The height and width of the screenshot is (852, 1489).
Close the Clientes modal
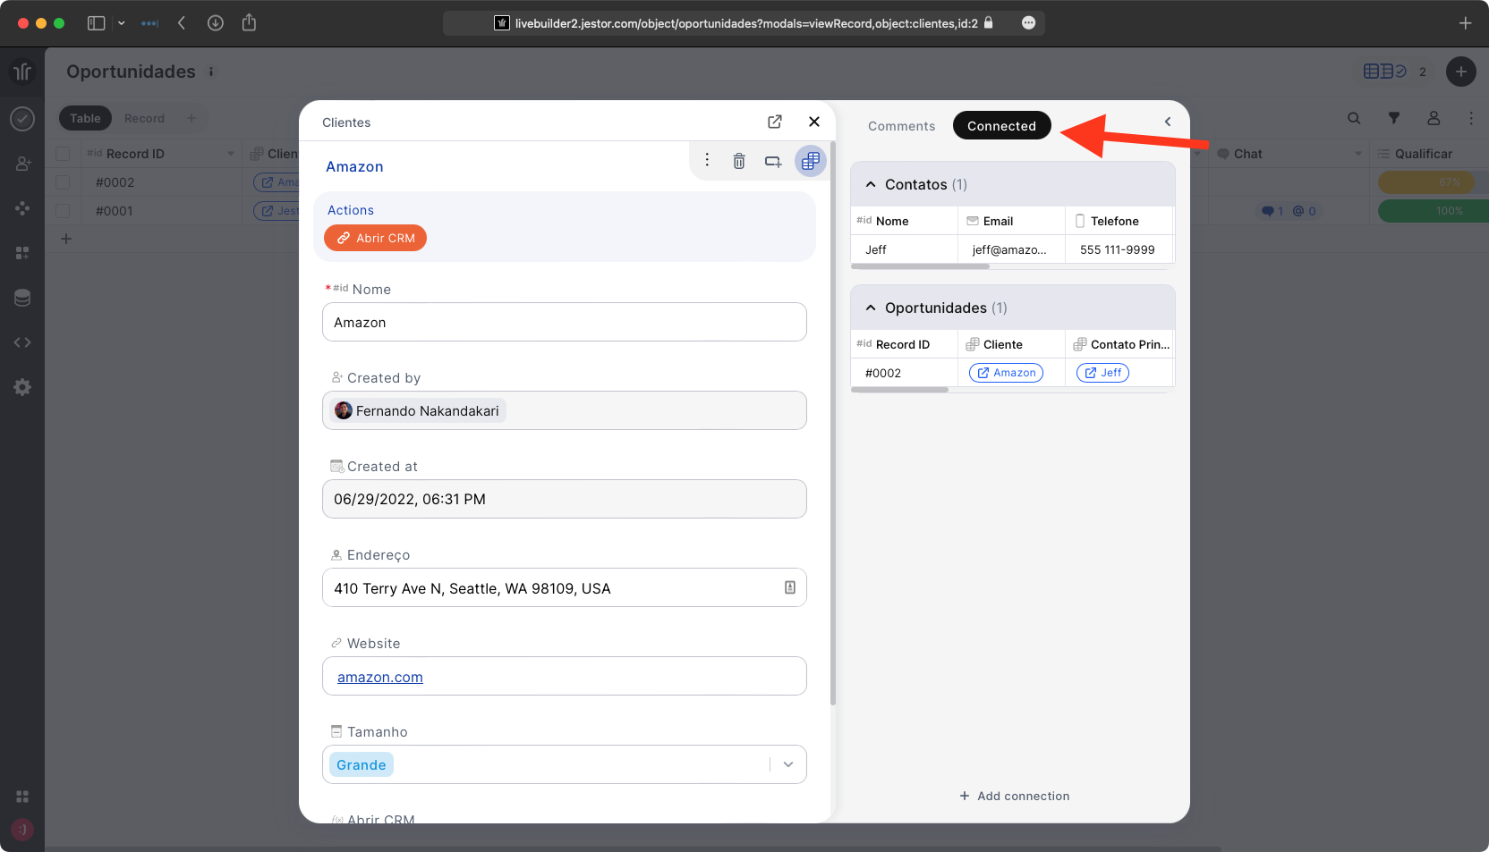point(814,122)
